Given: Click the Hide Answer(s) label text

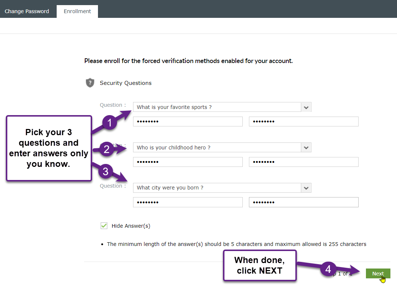Looking at the screenshot, I should click(131, 226).
